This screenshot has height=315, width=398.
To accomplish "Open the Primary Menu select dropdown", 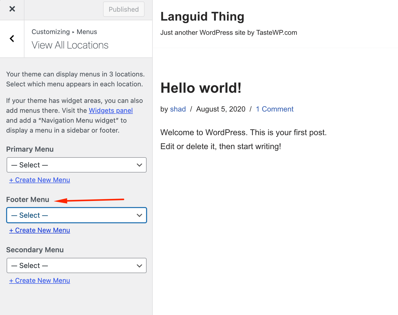I will pyautogui.click(x=76, y=165).
